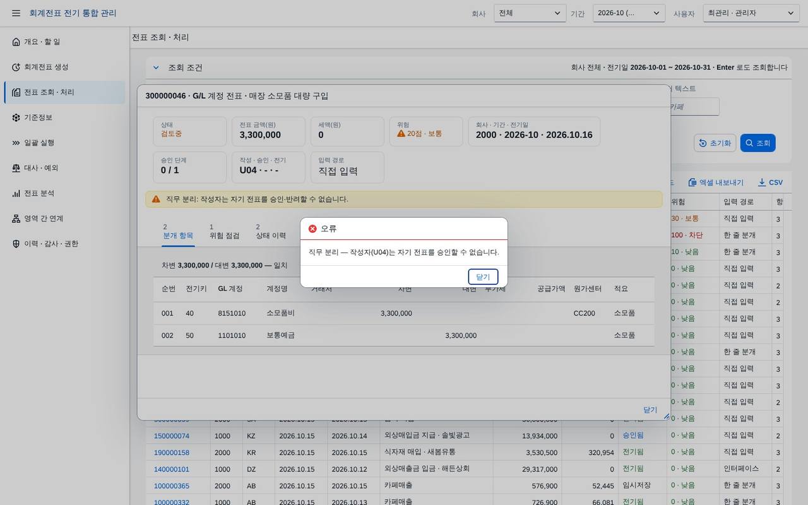Open the 회사 dropdown showing 전체
Viewport: 808px width, 505px height.
click(530, 13)
